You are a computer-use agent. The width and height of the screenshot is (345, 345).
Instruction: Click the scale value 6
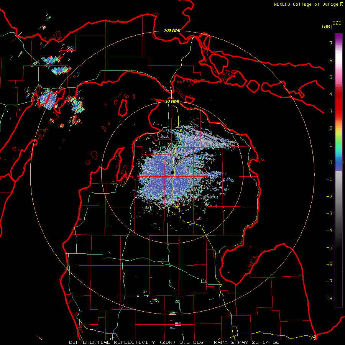click(331, 60)
